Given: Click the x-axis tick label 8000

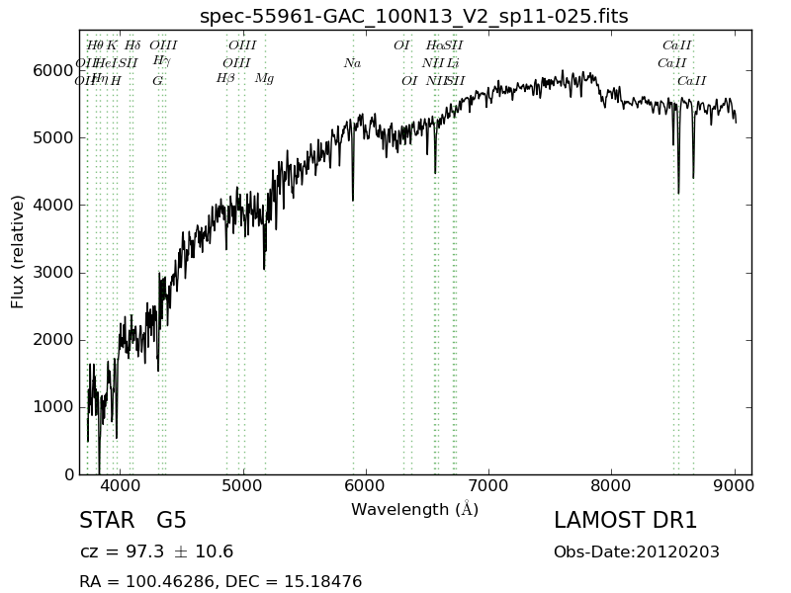Looking at the screenshot, I should pos(611,486).
